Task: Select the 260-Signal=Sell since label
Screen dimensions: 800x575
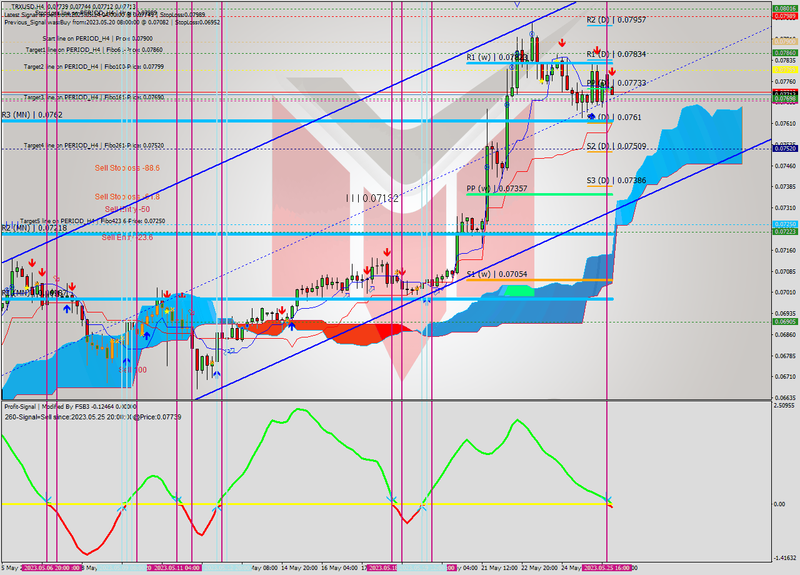Action: tap(92, 417)
